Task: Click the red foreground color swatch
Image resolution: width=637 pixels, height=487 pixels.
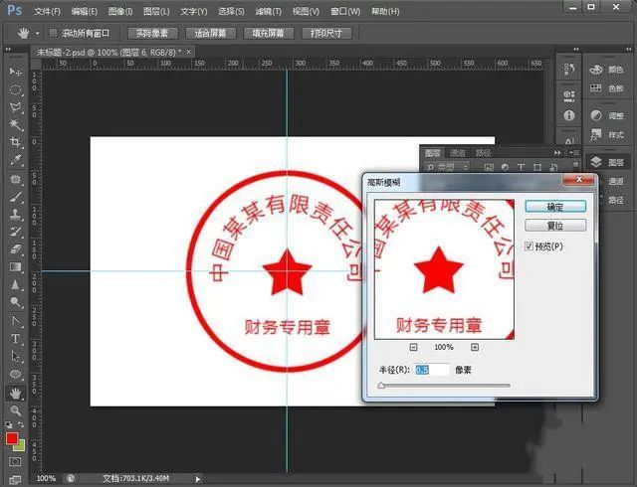Action: [x=12, y=437]
